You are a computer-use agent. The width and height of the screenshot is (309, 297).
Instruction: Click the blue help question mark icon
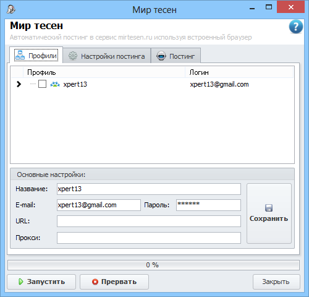click(x=296, y=27)
